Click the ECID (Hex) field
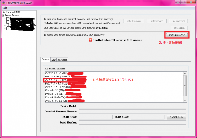This screenshot has height=138, width=197. pos(148,117)
